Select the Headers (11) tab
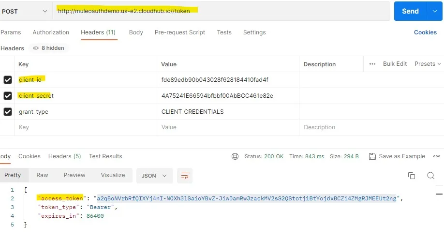Image resolution: width=444 pixels, height=241 pixels. pyautogui.click(x=98, y=32)
